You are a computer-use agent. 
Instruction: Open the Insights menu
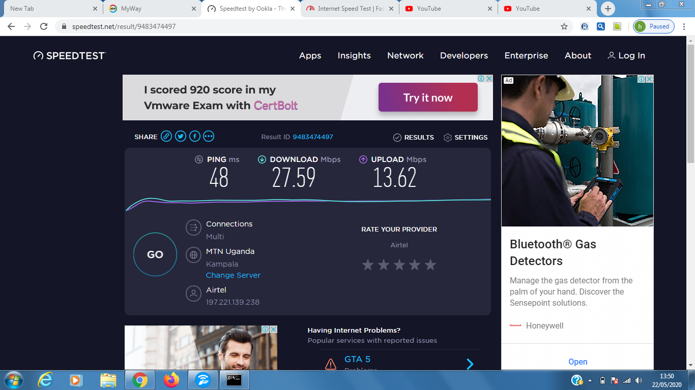[x=354, y=56]
